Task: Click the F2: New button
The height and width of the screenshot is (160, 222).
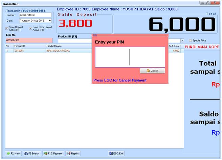Action: [13, 153]
